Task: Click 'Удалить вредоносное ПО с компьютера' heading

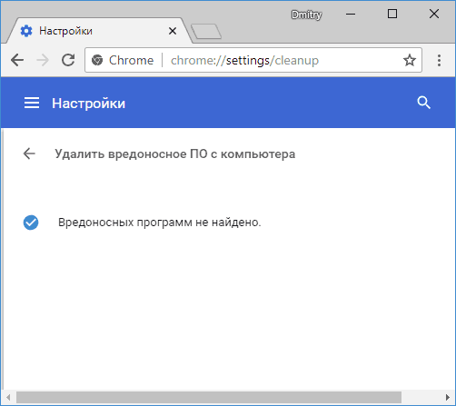Action: coord(175,154)
